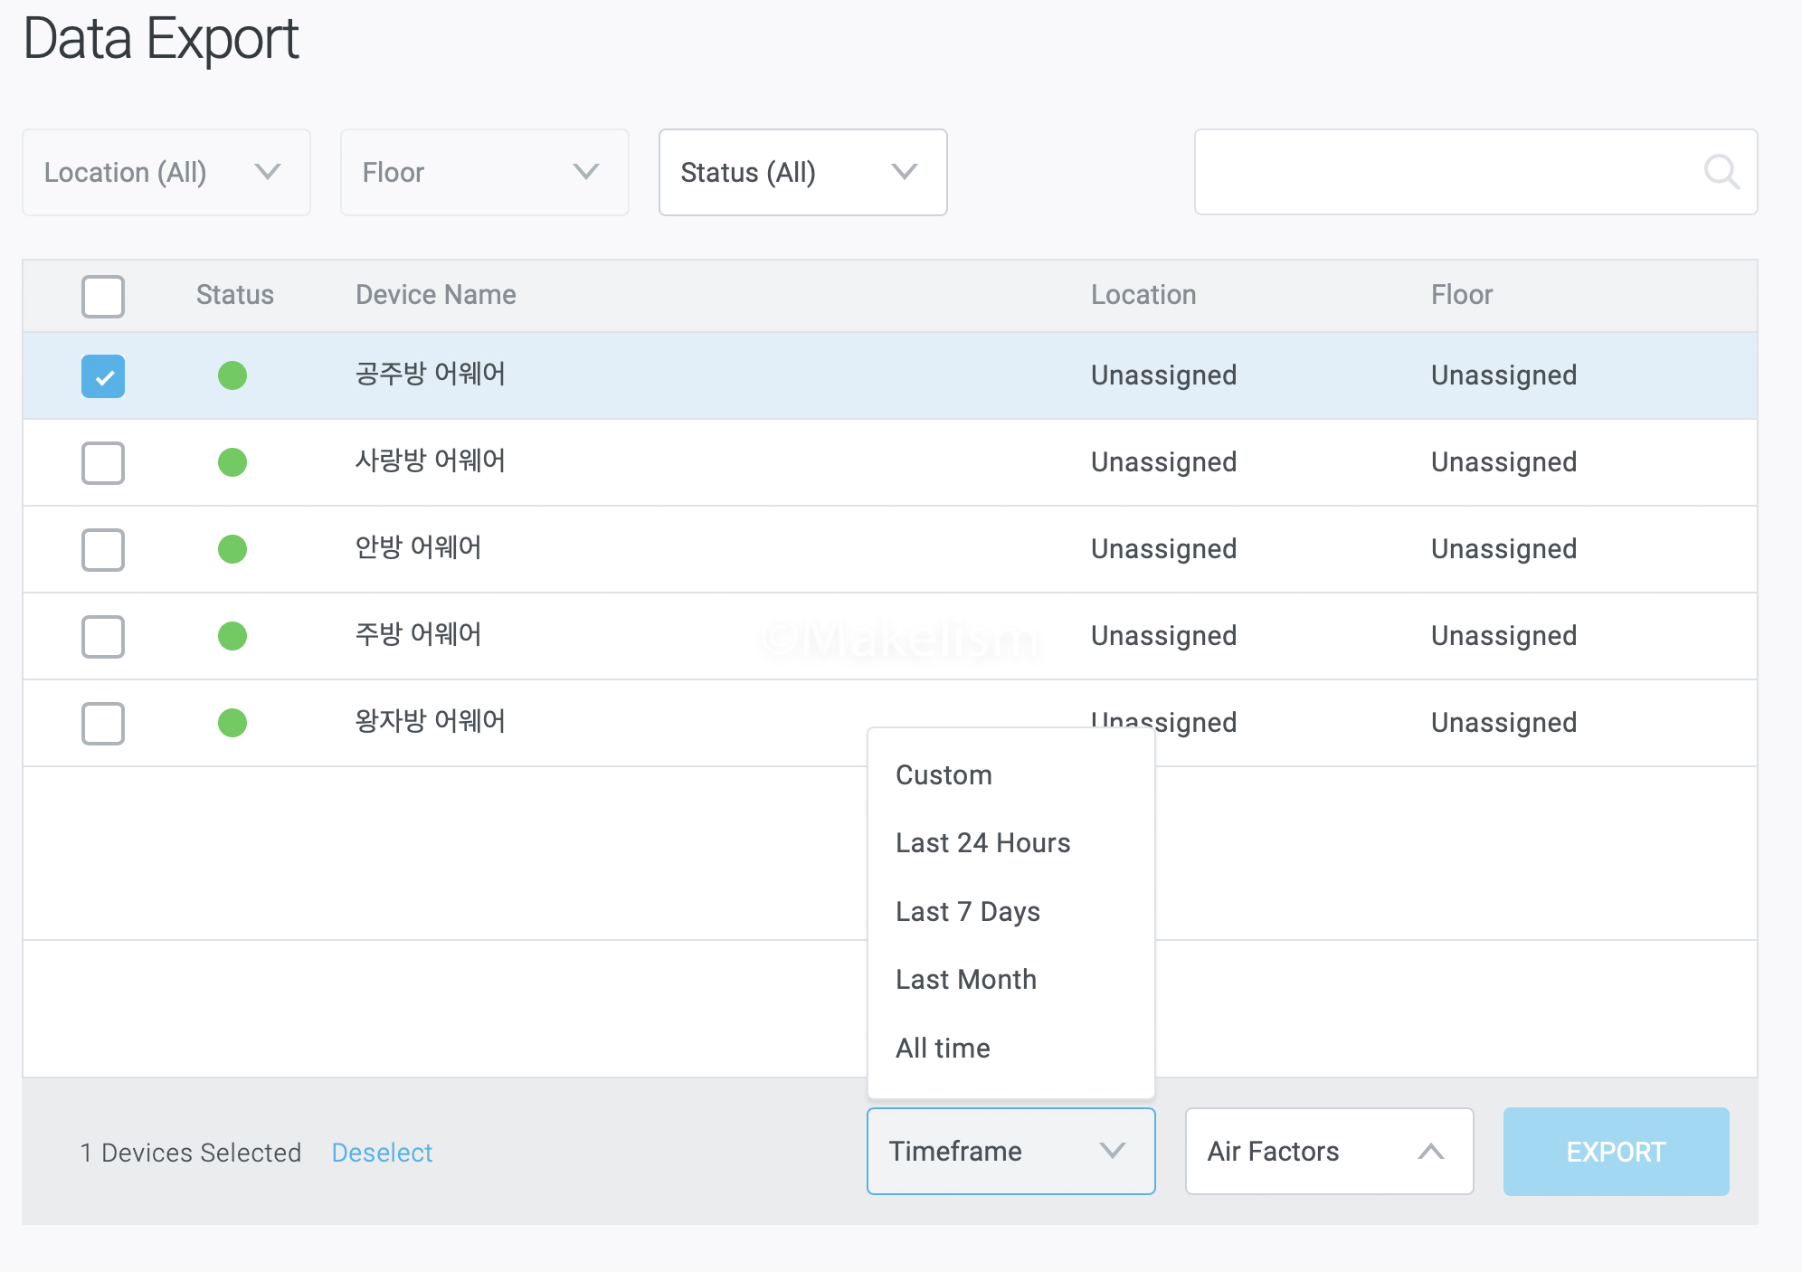Viewport: 1802px width, 1272px height.
Task: Open the Location (All) dropdown
Action: point(166,172)
